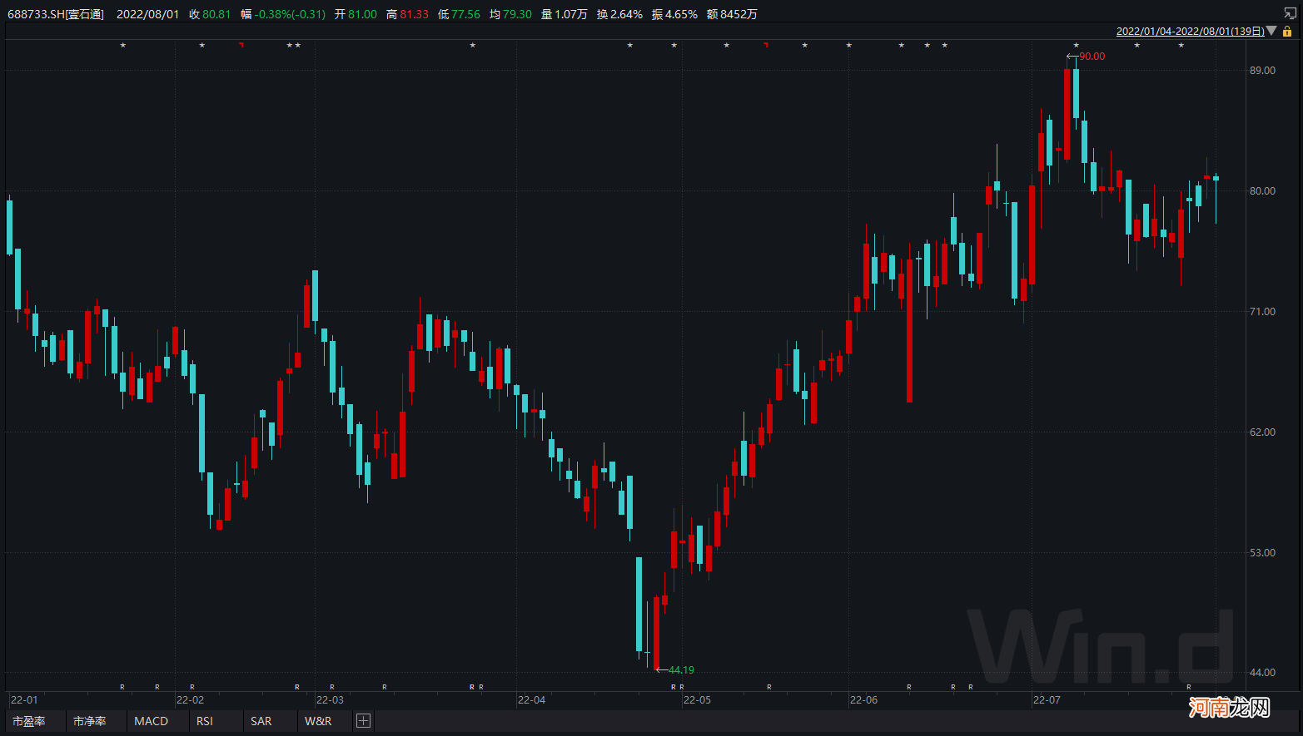
Task: Click the low price 低 77.56
Action: point(459,14)
